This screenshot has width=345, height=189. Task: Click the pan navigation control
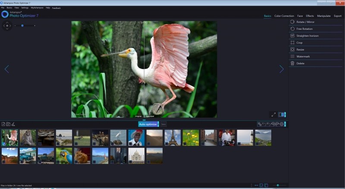[7, 25]
